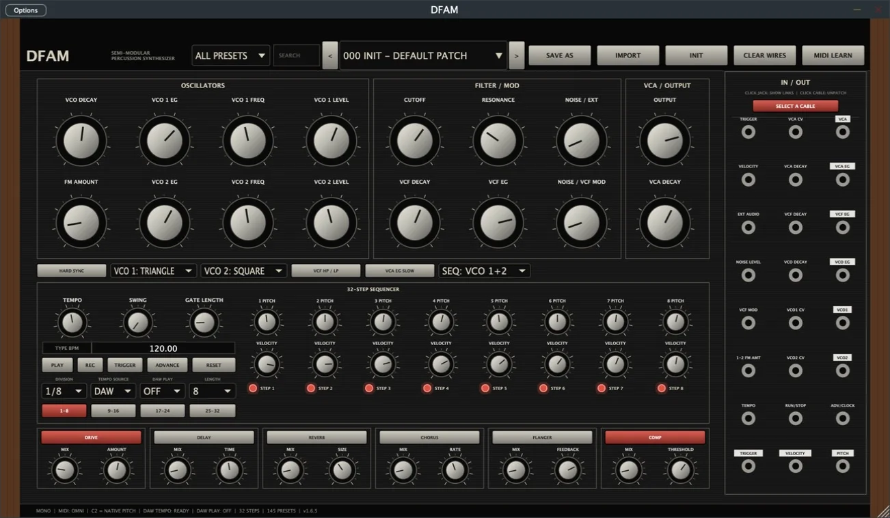
Task: Disable the COMP effect
Action: click(655, 437)
